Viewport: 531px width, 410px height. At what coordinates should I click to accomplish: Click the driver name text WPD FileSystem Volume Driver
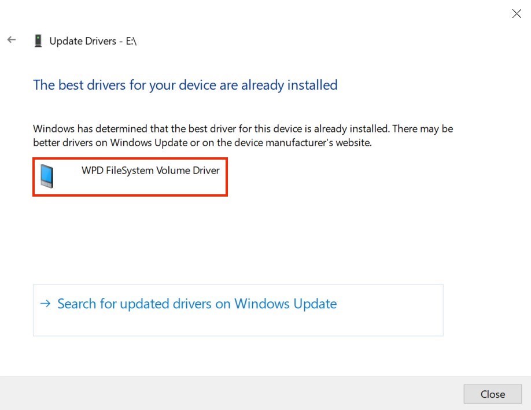151,170
